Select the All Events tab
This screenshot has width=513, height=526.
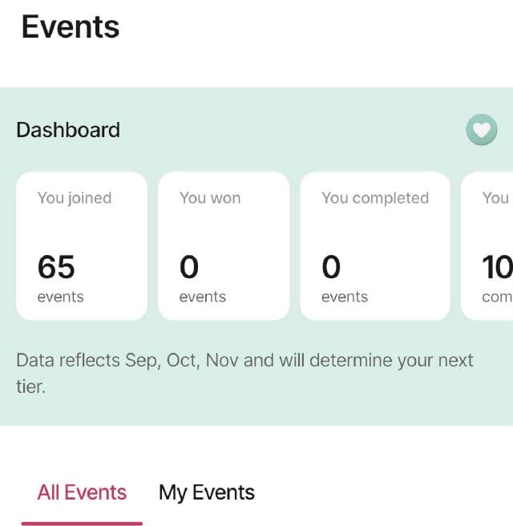[82, 492]
